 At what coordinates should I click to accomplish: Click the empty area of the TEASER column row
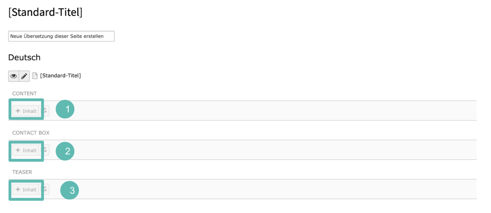click(276, 189)
